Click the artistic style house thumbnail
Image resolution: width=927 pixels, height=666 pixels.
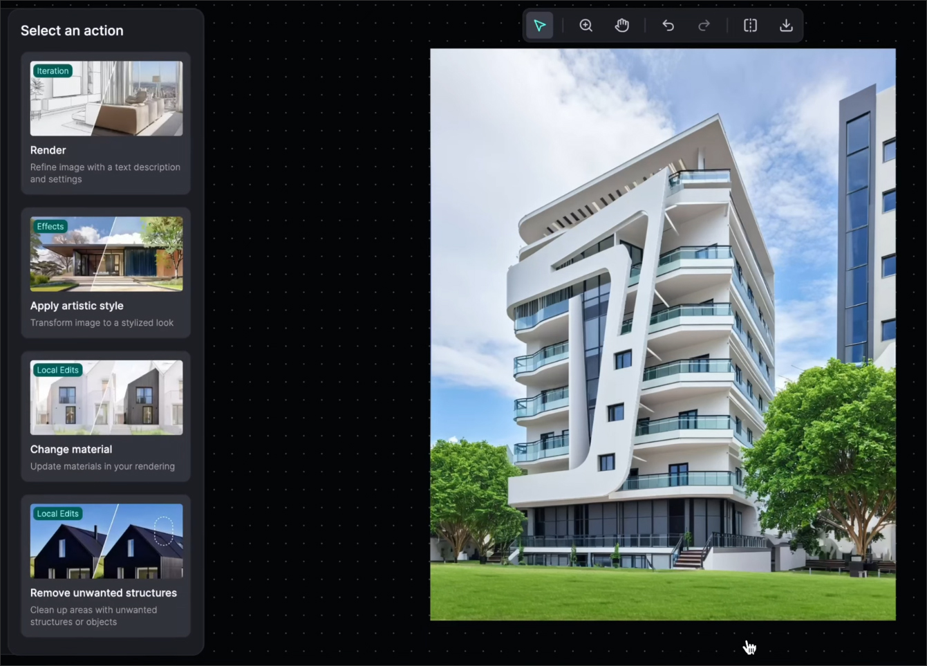point(106,254)
